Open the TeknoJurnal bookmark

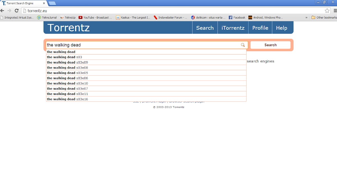pos(47,17)
